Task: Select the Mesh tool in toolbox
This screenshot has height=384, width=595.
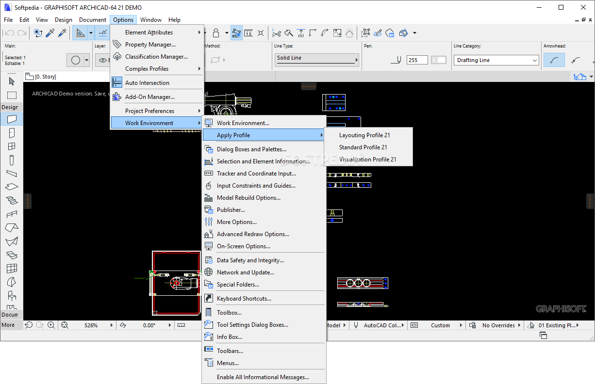Action: point(12,255)
